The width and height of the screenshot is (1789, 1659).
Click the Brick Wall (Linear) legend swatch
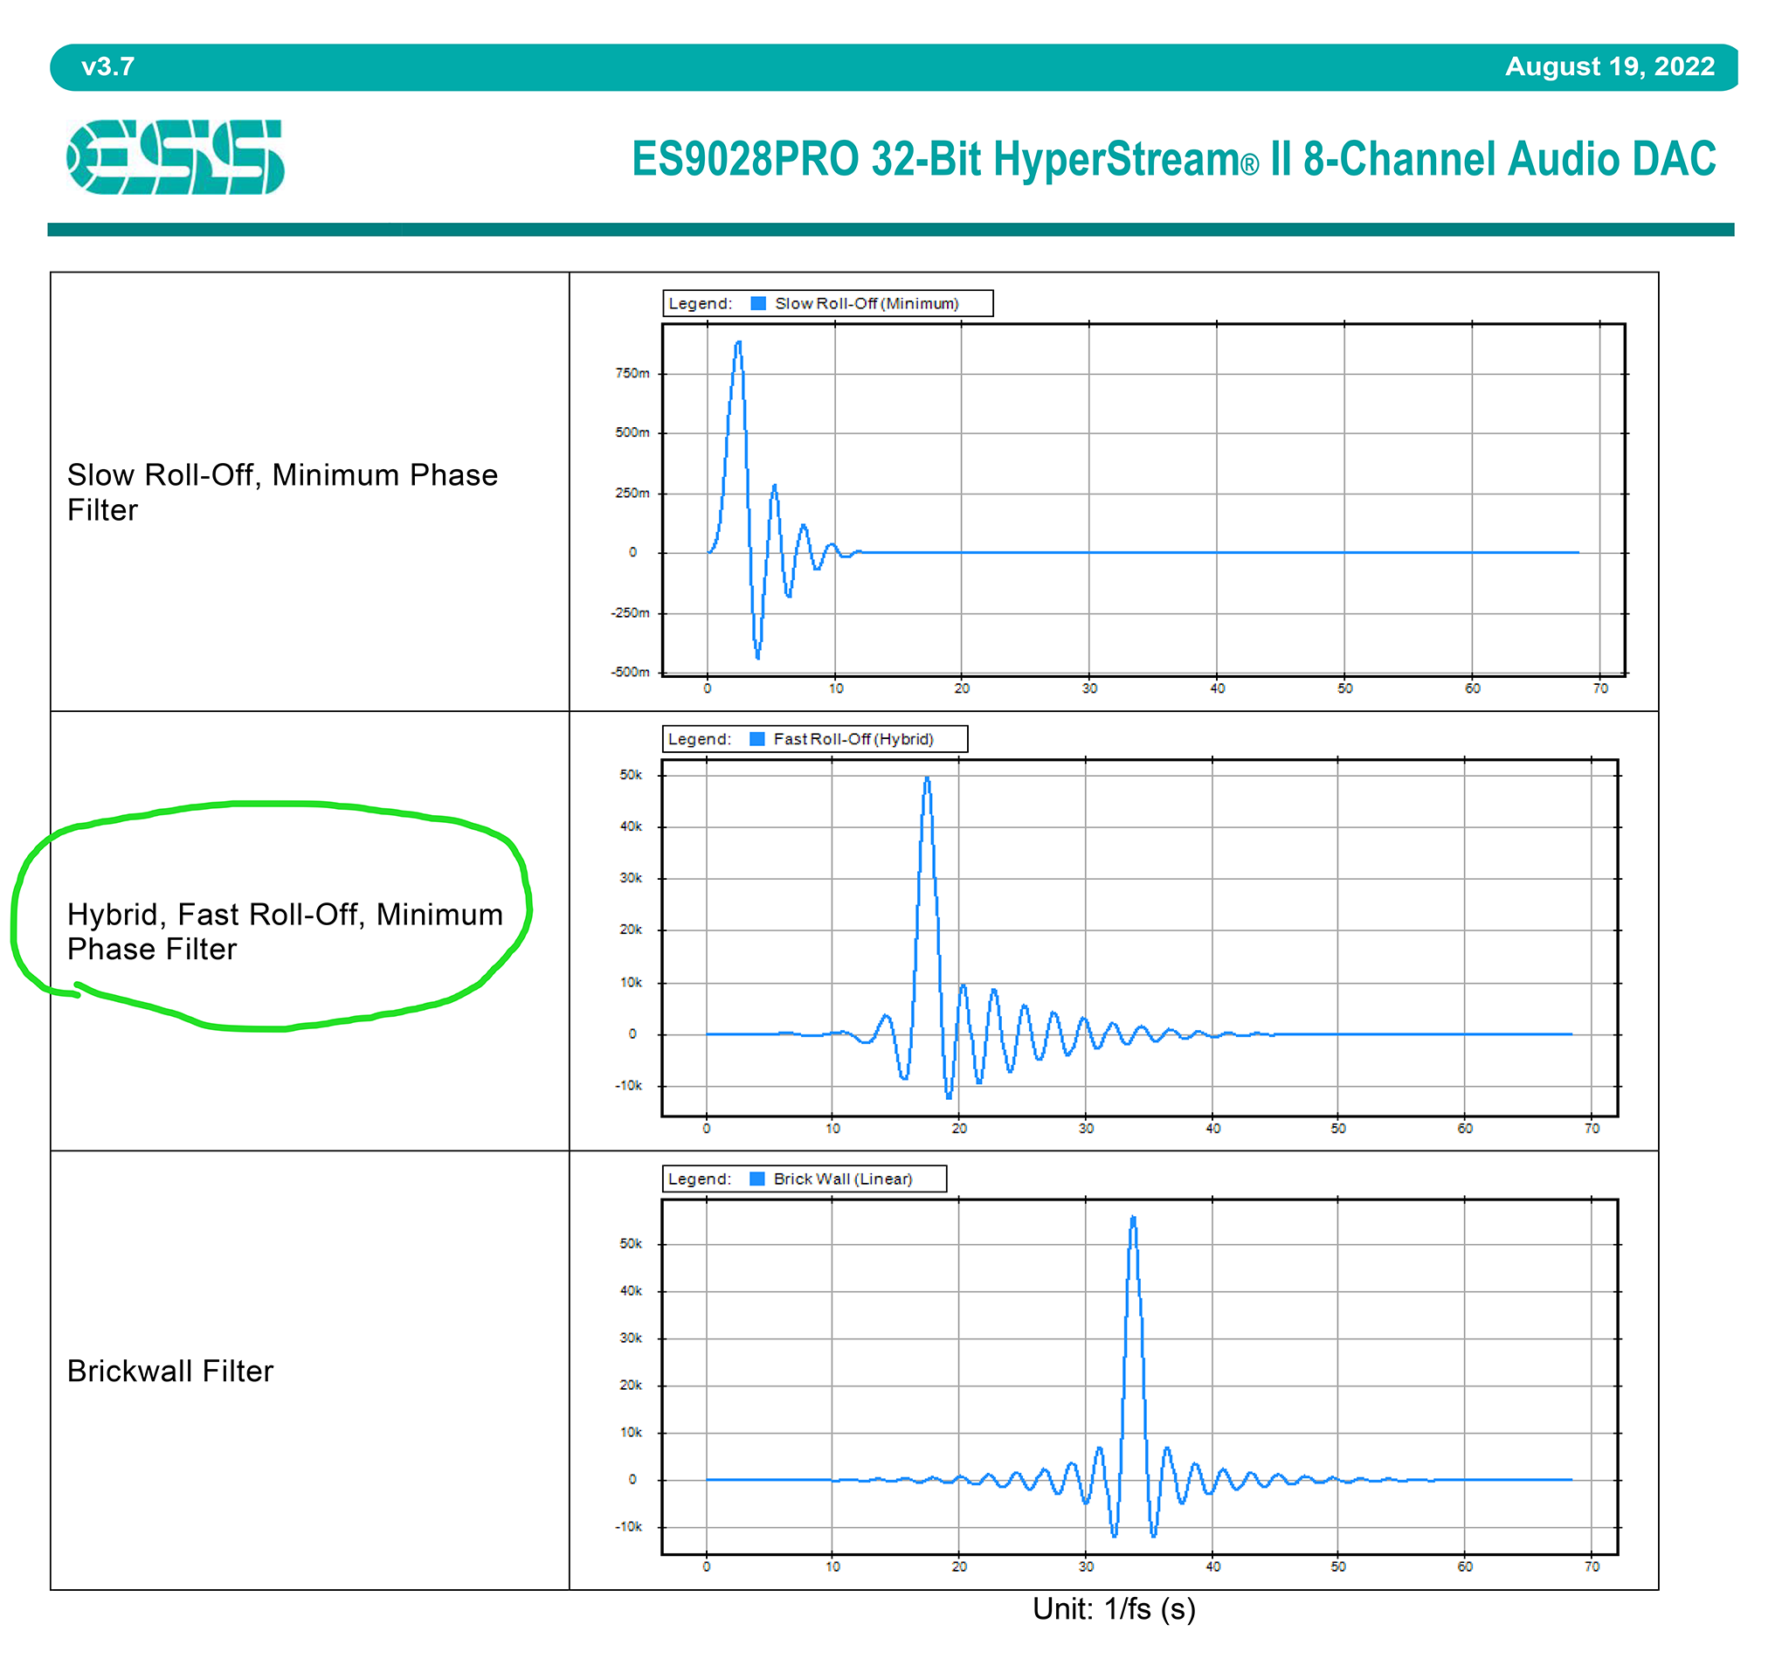click(x=756, y=1179)
